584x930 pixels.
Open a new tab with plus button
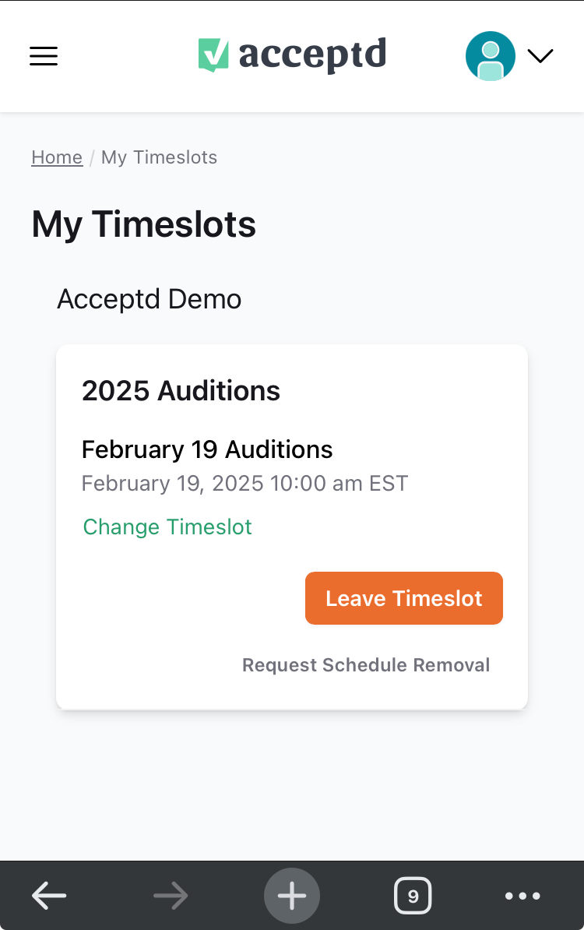click(292, 896)
